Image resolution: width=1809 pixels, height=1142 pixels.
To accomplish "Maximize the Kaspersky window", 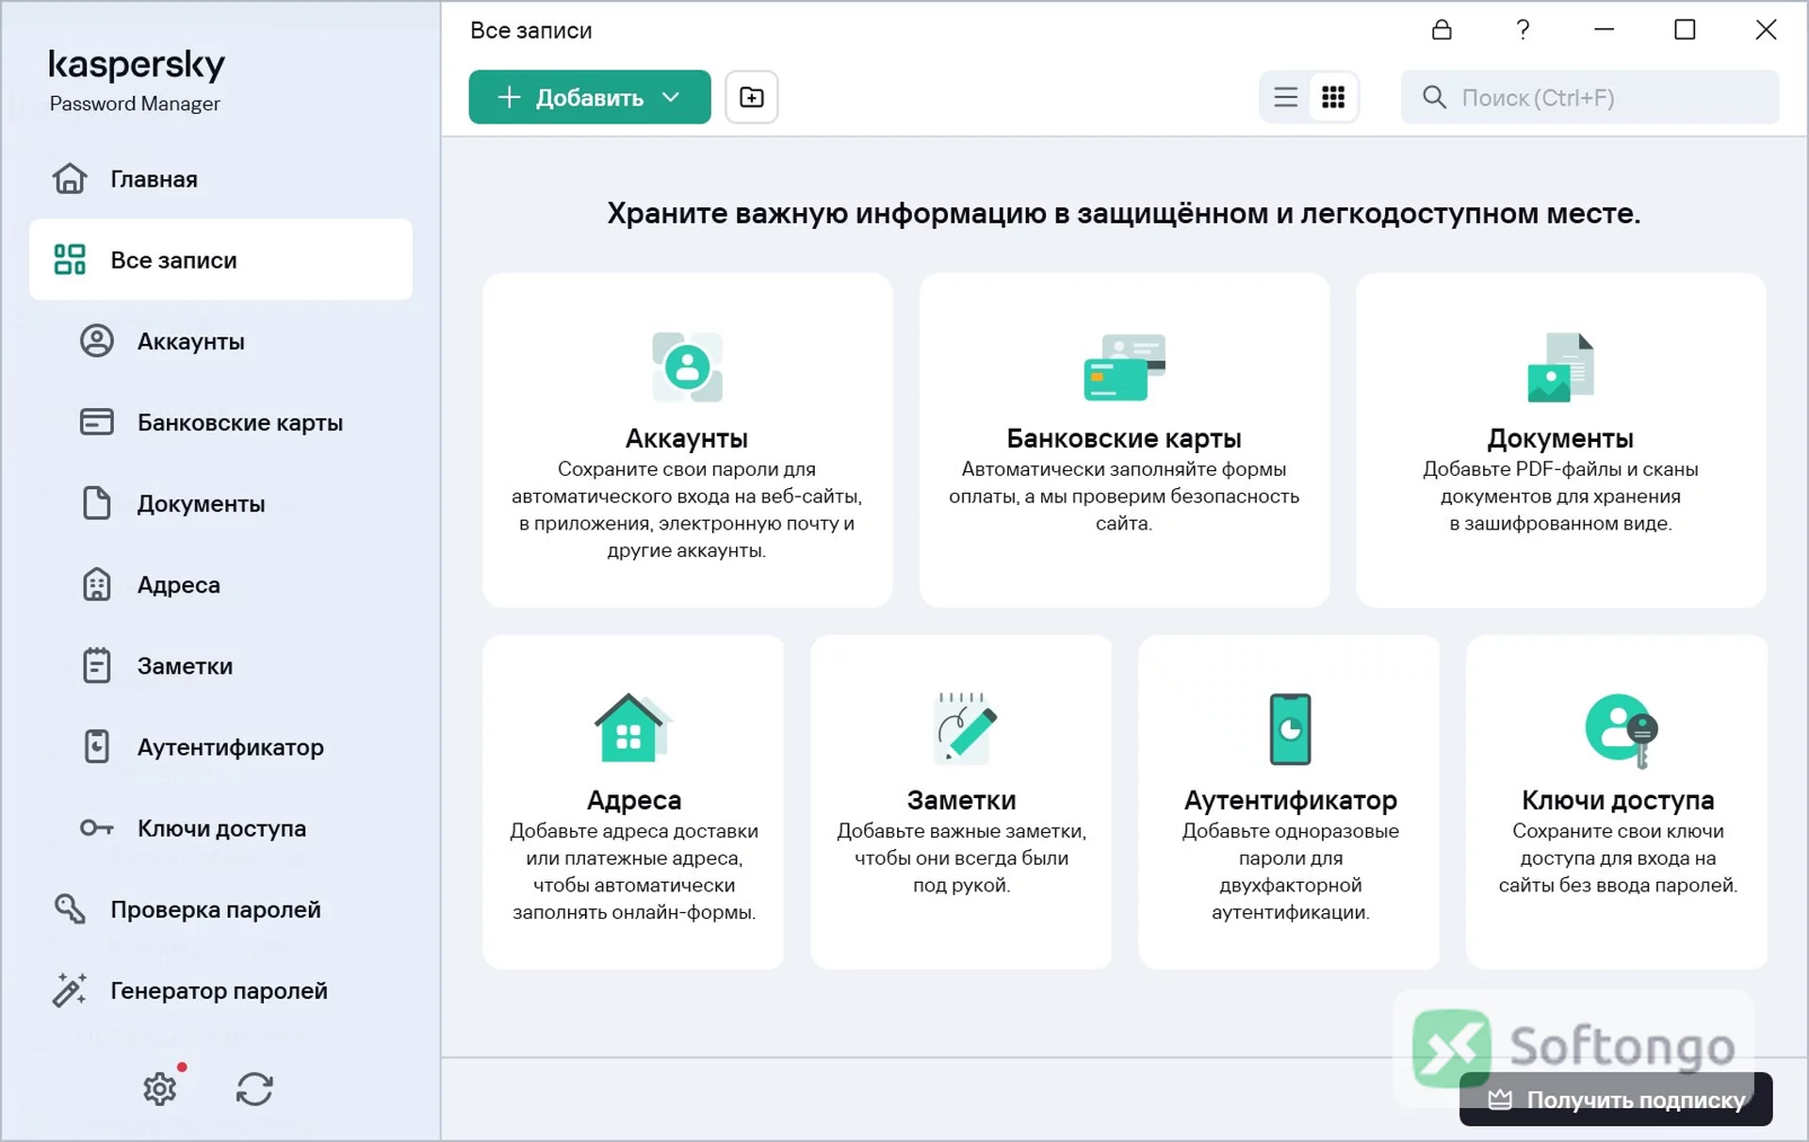I will click(x=1685, y=30).
